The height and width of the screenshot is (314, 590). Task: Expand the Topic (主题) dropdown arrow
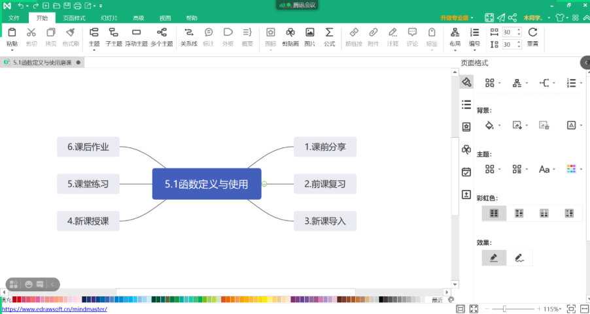[x=94, y=50]
